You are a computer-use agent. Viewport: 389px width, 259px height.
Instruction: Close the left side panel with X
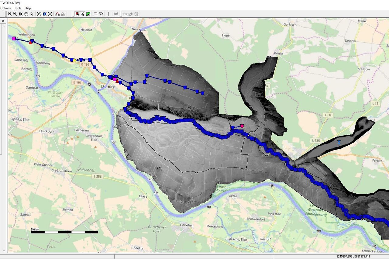(3, 21)
